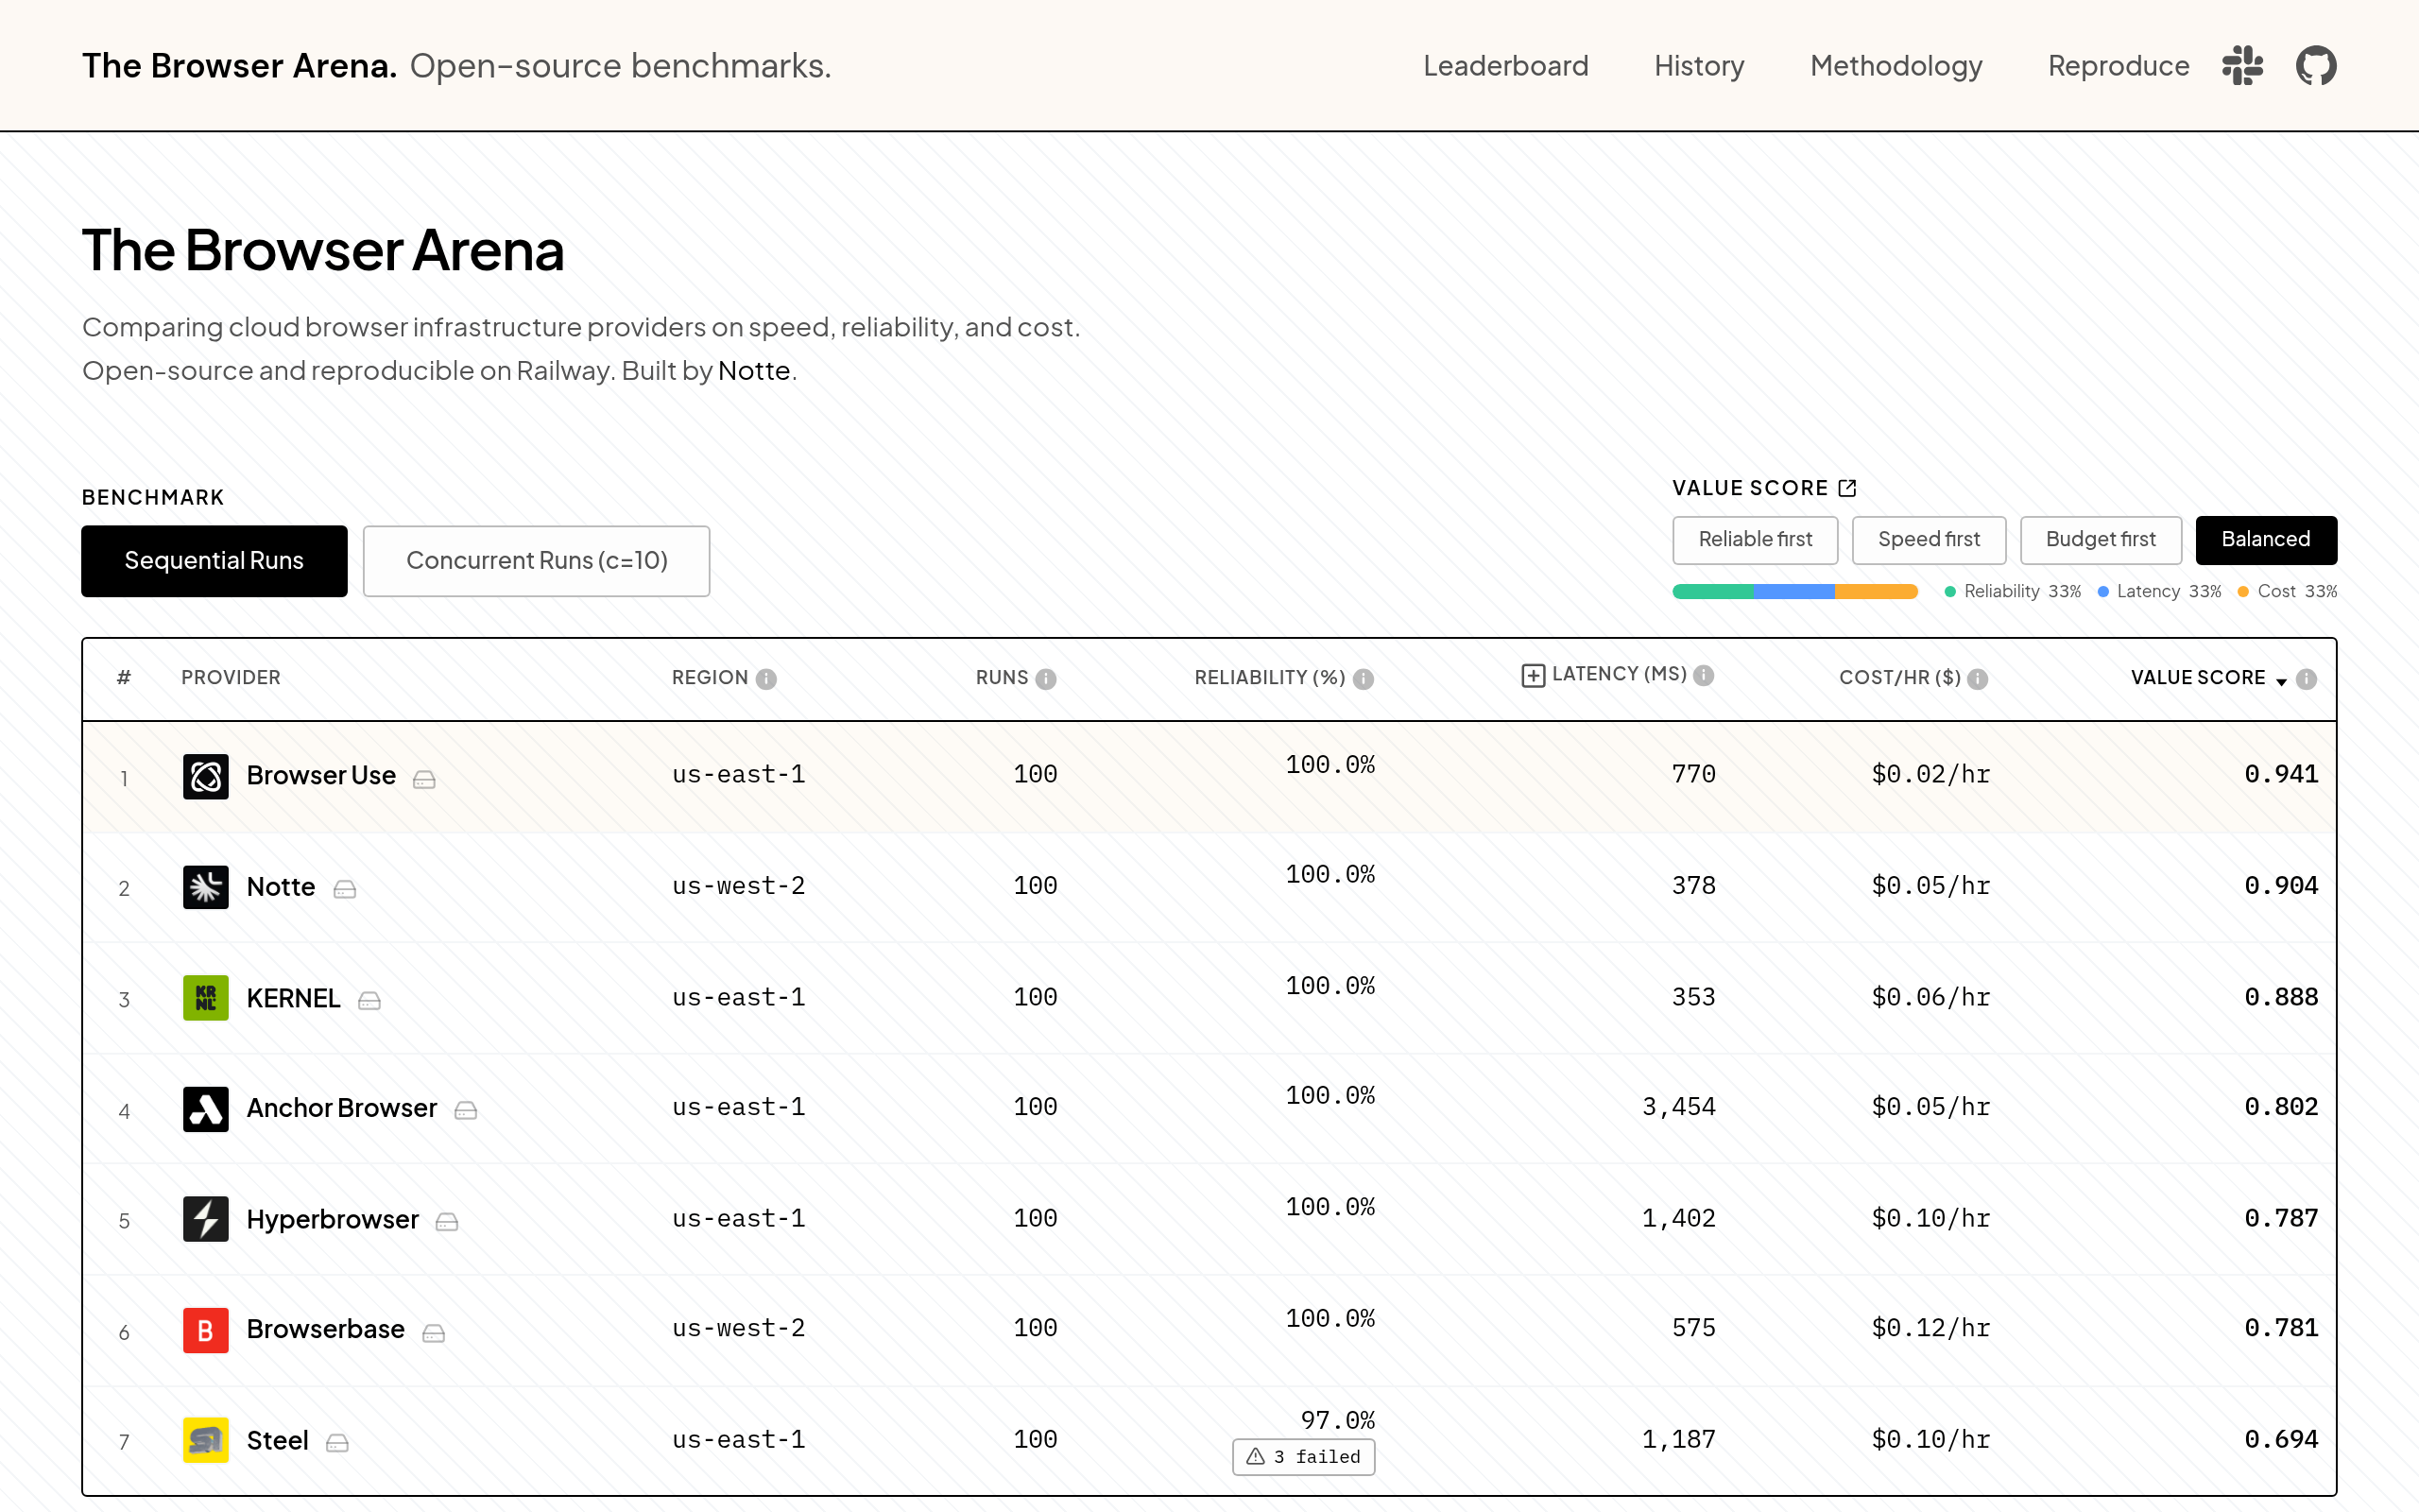Open the Reproduce nav item
Image resolution: width=2419 pixels, height=1512 pixels.
pos(2119,66)
